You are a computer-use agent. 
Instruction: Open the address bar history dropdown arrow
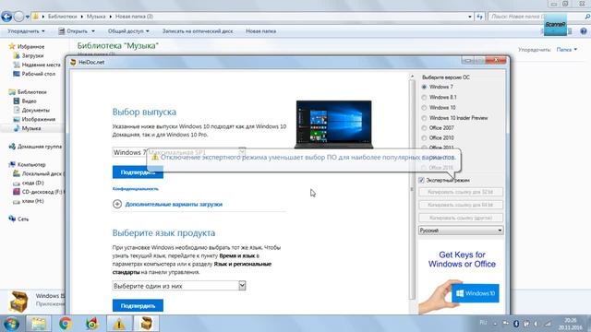[470, 17]
